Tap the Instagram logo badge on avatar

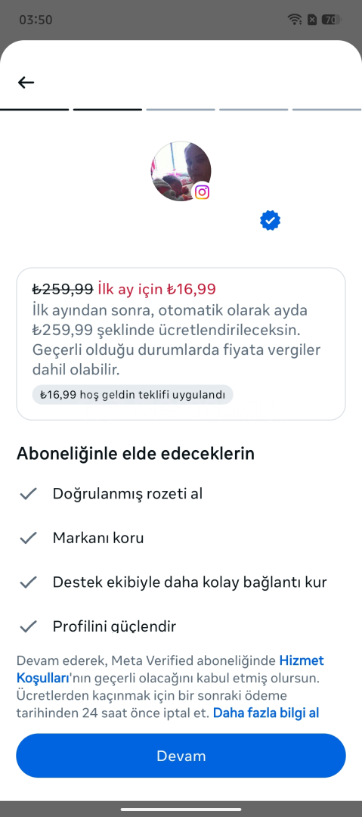[x=202, y=192]
